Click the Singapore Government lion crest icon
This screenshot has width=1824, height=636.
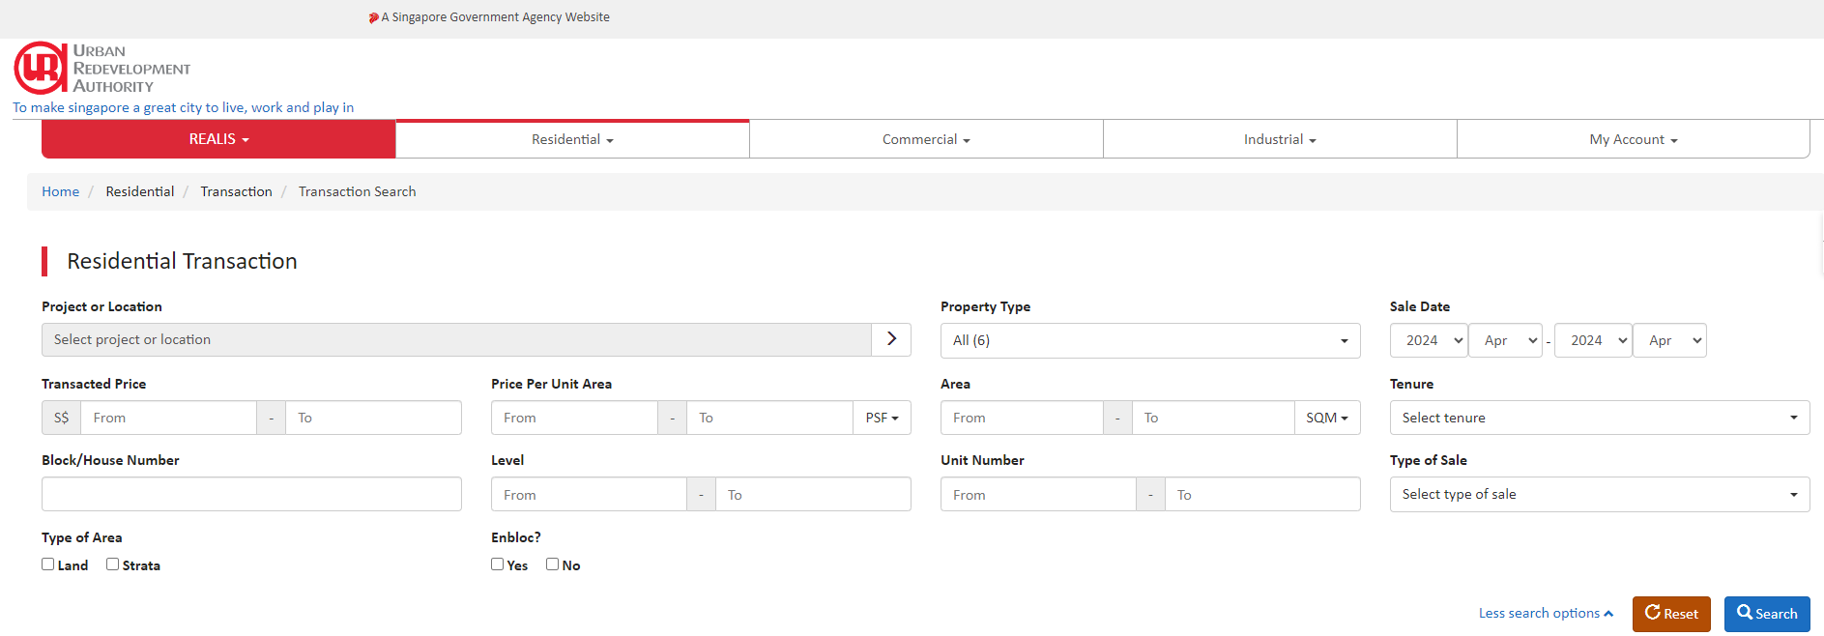click(373, 17)
